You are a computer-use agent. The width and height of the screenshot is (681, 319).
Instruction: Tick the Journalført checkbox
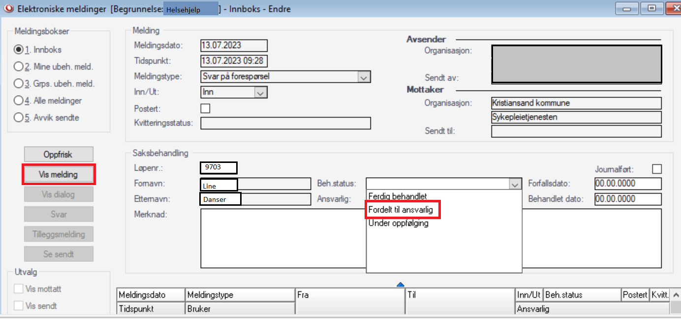(x=656, y=169)
